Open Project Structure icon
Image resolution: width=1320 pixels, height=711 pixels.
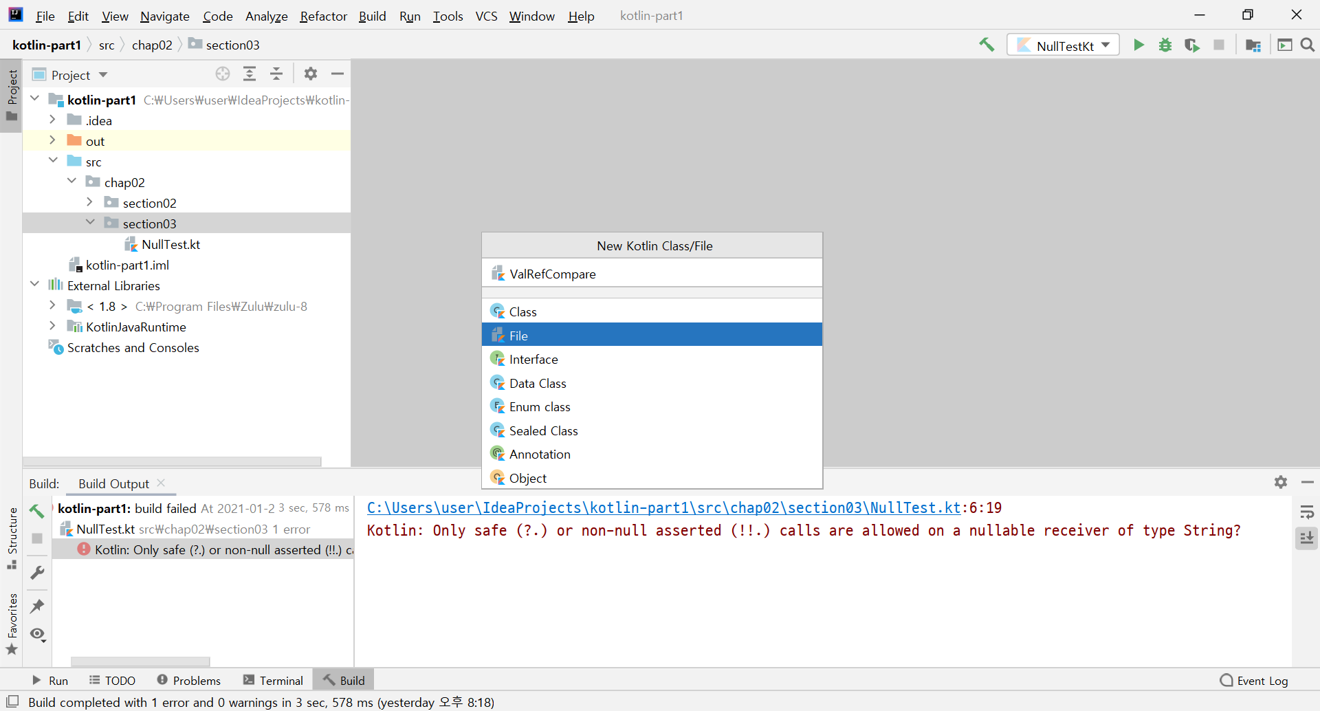point(1253,45)
